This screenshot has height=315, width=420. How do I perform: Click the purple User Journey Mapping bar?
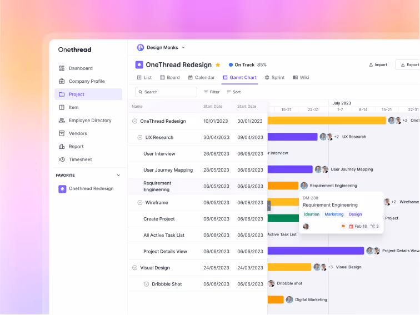point(290,169)
